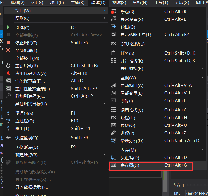Click the chart icon beside 重启性能探查器
The width and height of the screenshot is (208, 196).
point(8,88)
